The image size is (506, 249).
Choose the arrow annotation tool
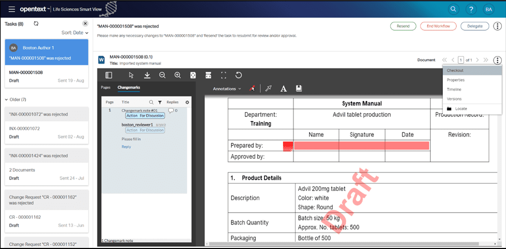coord(268,89)
